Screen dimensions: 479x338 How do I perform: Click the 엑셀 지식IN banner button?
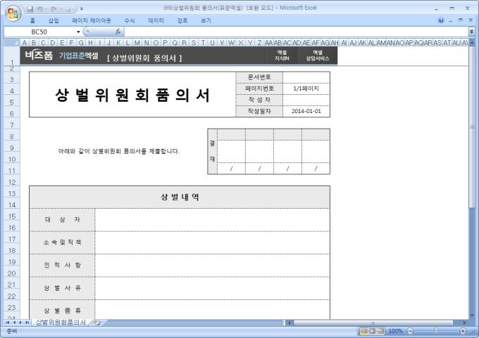pos(282,56)
